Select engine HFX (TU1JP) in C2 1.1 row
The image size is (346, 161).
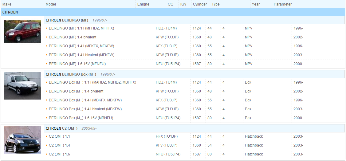point(167,136)
